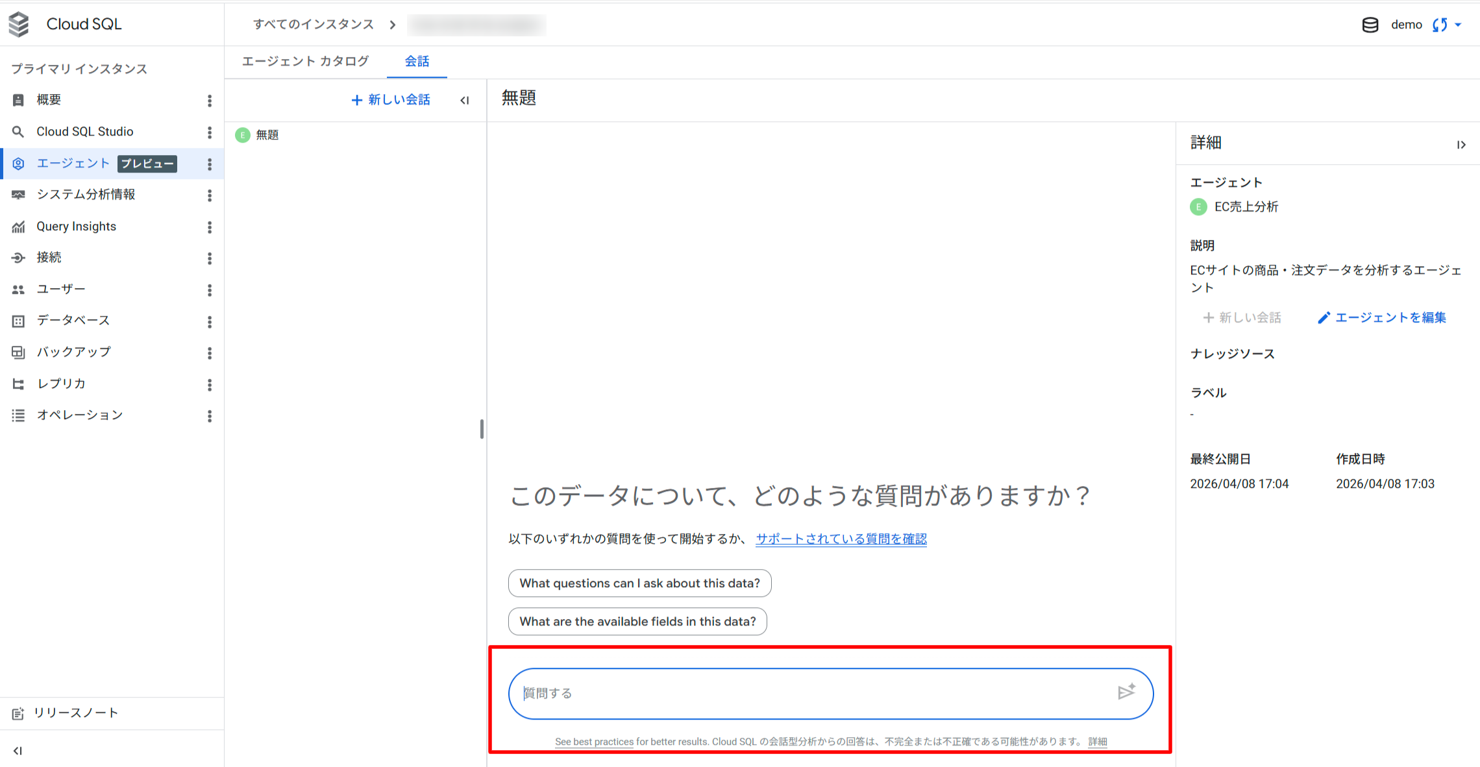This screenshot has height=767, width=1480.
Task: Open the 接続 section
Action: [x=49, y=257]
